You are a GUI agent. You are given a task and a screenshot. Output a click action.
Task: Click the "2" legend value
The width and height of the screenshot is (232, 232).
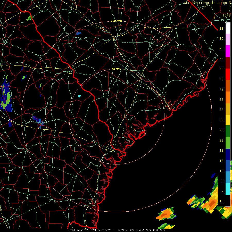(222, 191)
